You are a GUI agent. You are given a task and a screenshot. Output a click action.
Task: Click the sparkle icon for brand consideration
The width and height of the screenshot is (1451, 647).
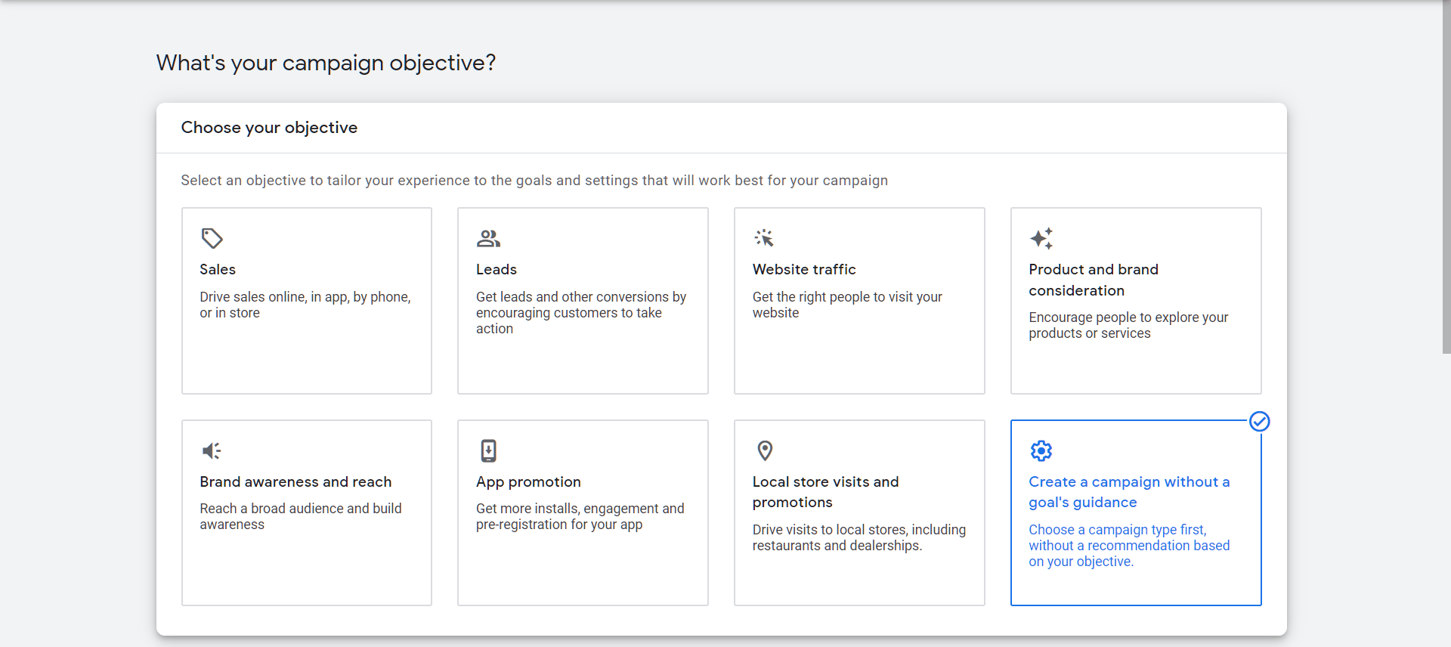[x=1041, y=239]
